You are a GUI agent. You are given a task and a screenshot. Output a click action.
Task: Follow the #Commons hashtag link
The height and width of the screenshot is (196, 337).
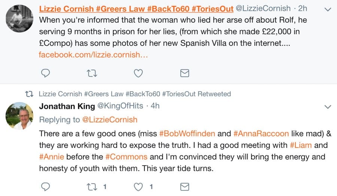[129, 156]
